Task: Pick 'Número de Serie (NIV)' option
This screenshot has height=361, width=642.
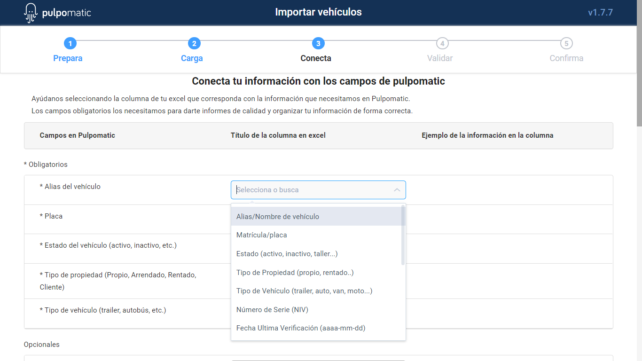Action: pyautogui.click(x=272, y=310)
